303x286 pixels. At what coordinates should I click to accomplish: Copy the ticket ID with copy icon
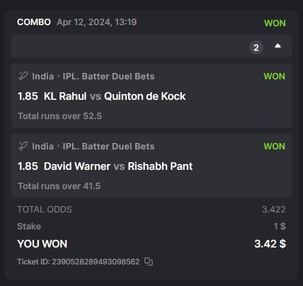click(149, 261)
